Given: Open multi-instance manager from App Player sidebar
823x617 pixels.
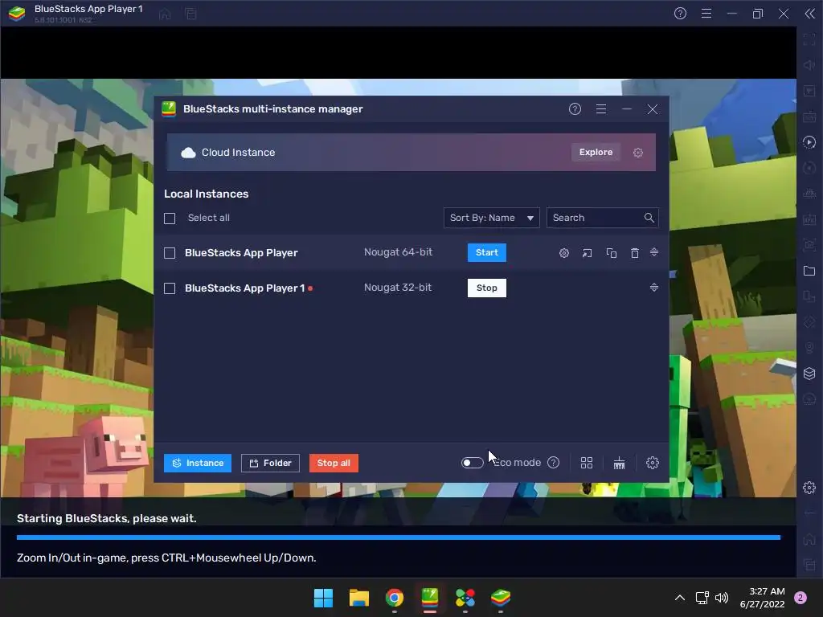Looking at the screenshot, I should pos(809,374).
